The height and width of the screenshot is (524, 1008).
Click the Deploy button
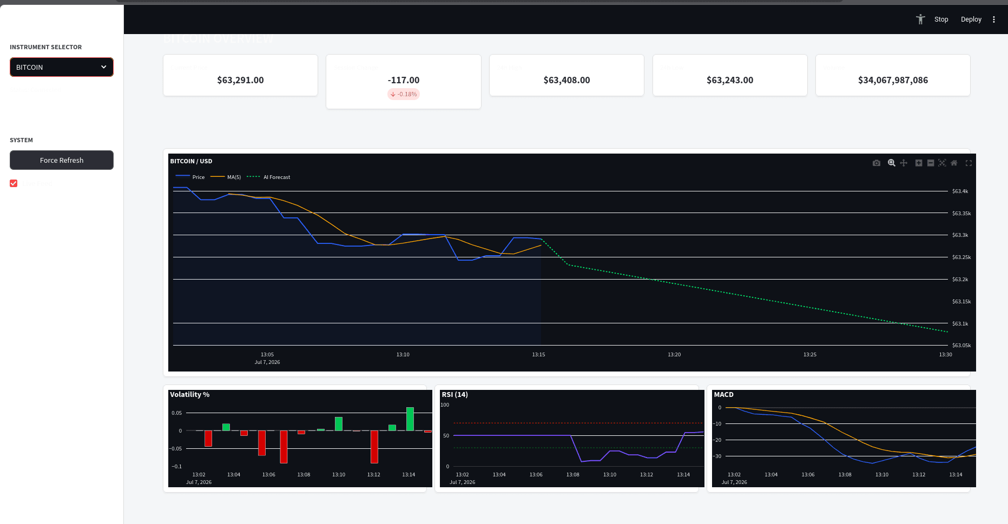click(x=971, y=19)
